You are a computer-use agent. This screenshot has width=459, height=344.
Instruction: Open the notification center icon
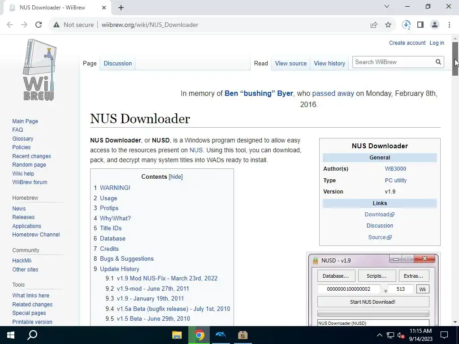444,335
